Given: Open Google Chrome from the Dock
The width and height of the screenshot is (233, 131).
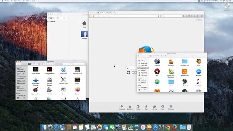Looking at the screenshot, I should pyautogui.click(x=168, y=127).
